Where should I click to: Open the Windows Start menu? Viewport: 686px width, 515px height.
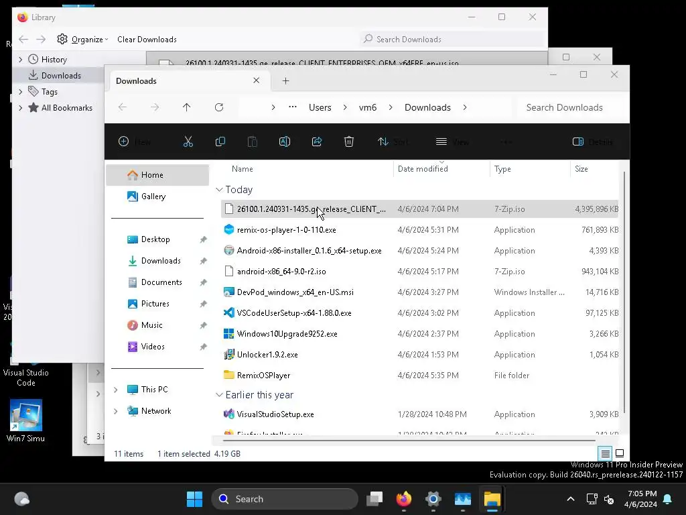tap(194, 499)
